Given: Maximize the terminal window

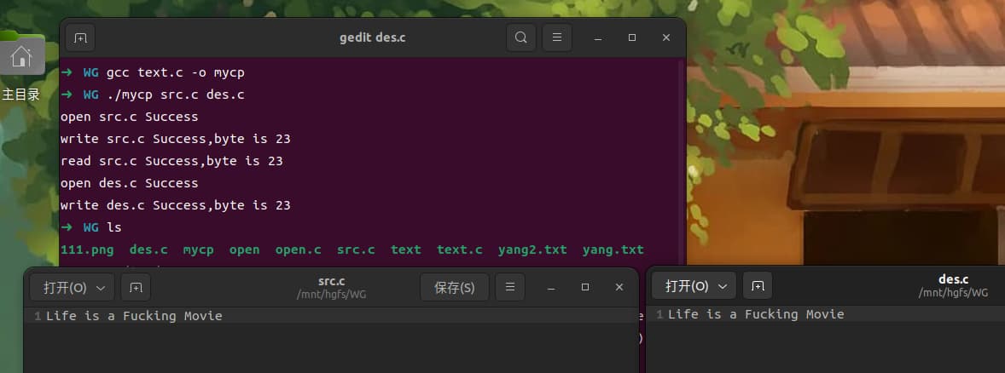Looking at the screenshot, I should 632,38.
